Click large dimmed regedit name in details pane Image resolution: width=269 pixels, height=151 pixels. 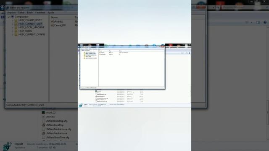pos(18,144)
